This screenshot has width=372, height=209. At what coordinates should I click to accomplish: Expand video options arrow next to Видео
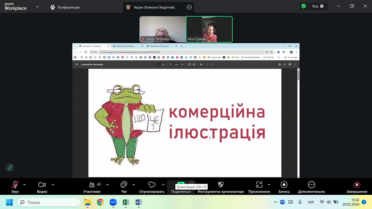[x=53, y=185]
